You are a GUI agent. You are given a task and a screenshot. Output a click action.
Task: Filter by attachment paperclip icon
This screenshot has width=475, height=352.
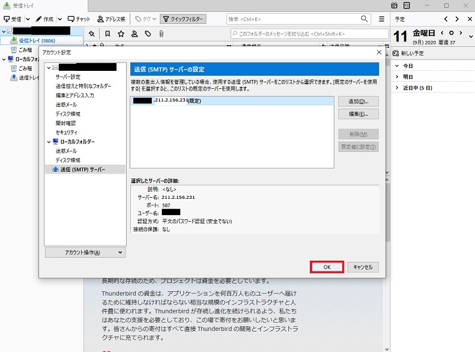[162, 34]
